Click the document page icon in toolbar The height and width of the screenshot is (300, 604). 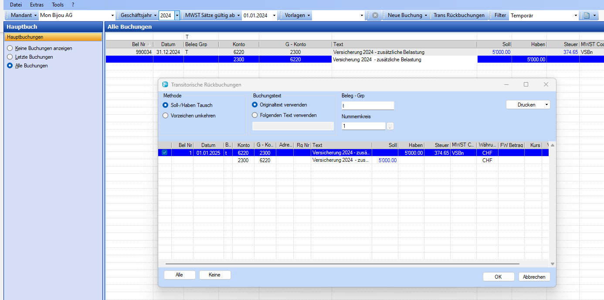(587, 15)
